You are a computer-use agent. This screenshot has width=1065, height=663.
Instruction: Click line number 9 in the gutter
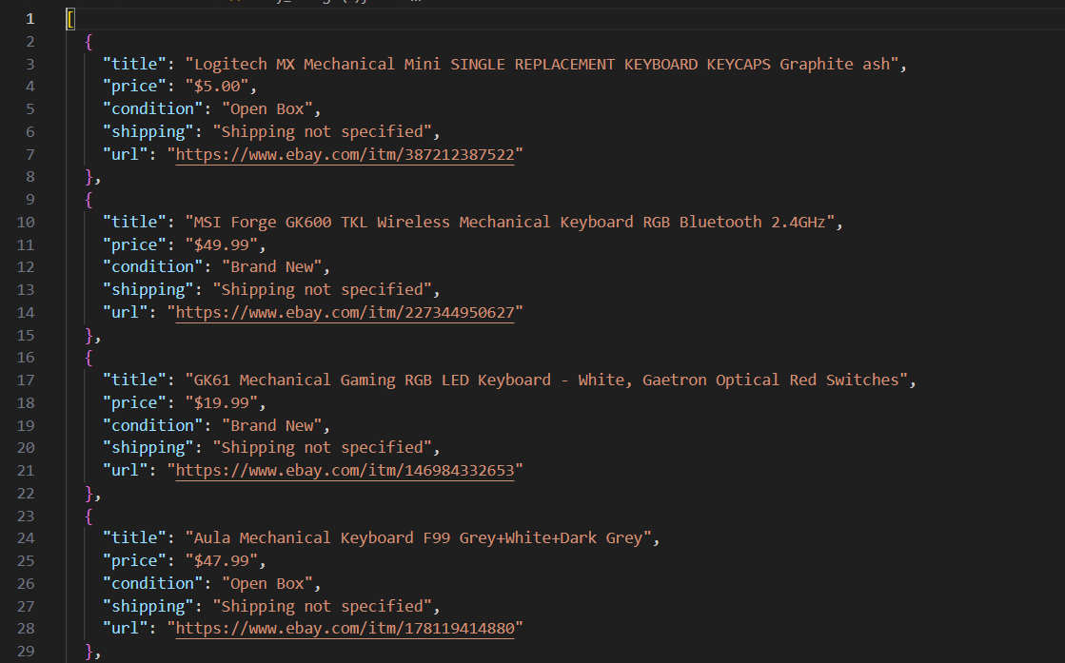click(30, 200)
